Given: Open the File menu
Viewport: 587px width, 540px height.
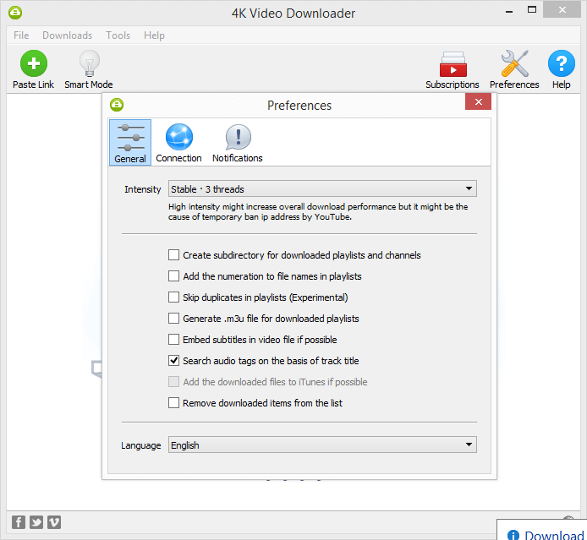Looking at the screenshot, I should click(21, 35).
